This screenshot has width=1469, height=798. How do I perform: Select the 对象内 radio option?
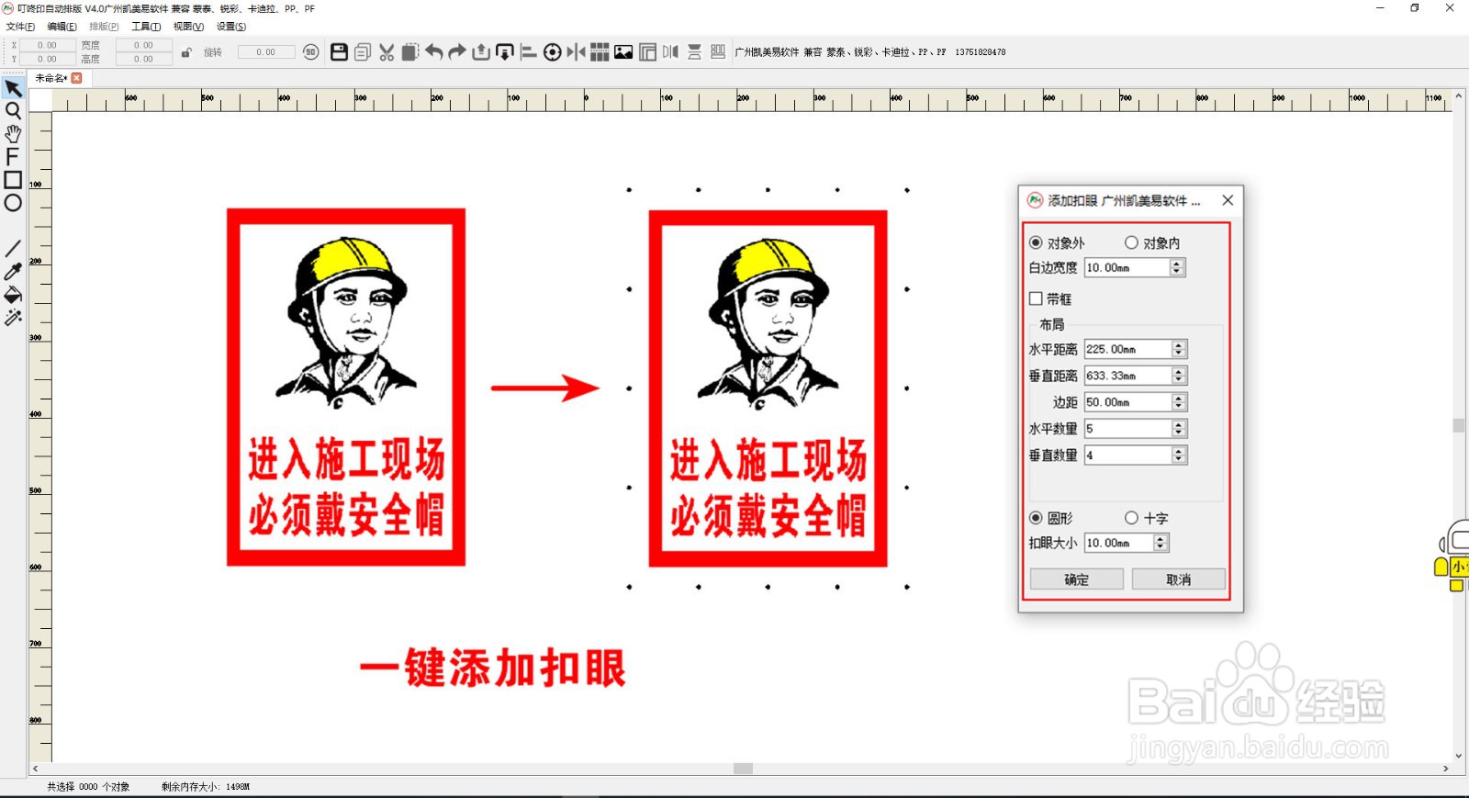pyautogui.click(x=1152, y=242)
